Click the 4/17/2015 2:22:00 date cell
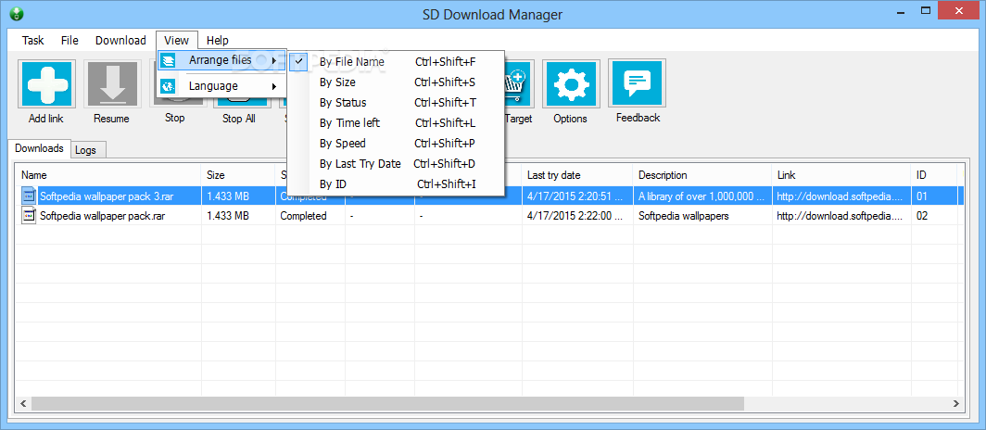The width and height of the screenshot is (986, 430). [575, 216]
